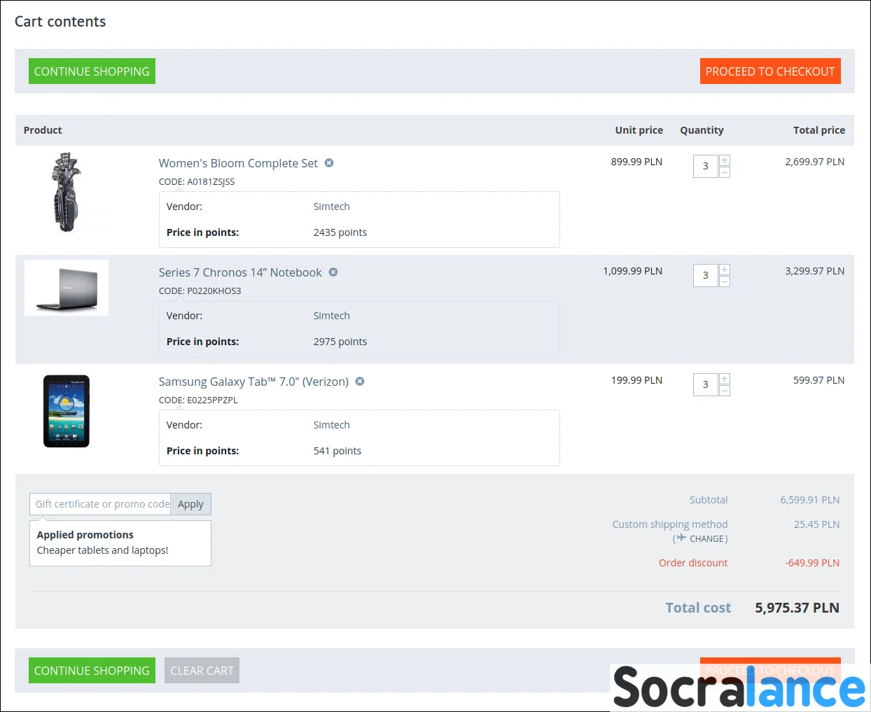
Task: Click the 3,299.97 PLN total price
Action: pos(815,271)
